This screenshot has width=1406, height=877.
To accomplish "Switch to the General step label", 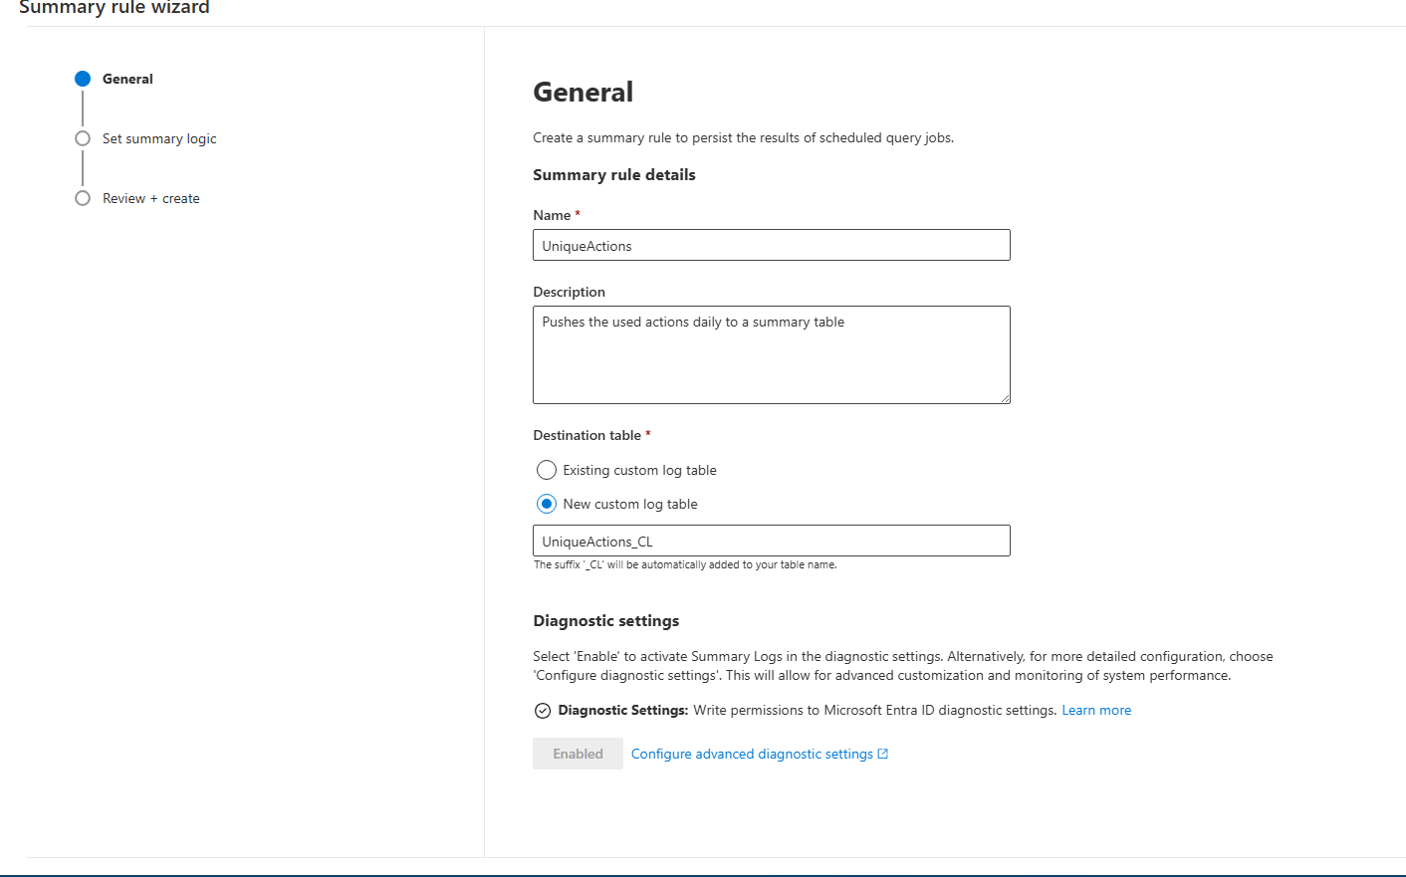I will [127, 79].
